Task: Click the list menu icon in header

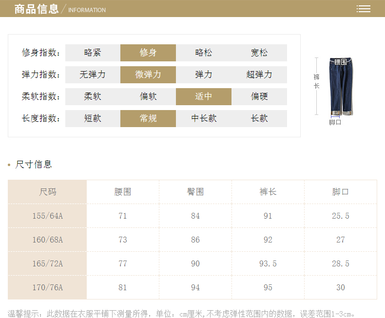Action: (363, 9)
